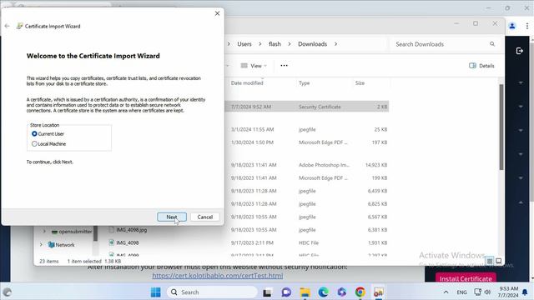The height and width of the screenshot is (300, 534).
Task: Select the 199 KB Edge PDF row
Action: click(306, 177)
